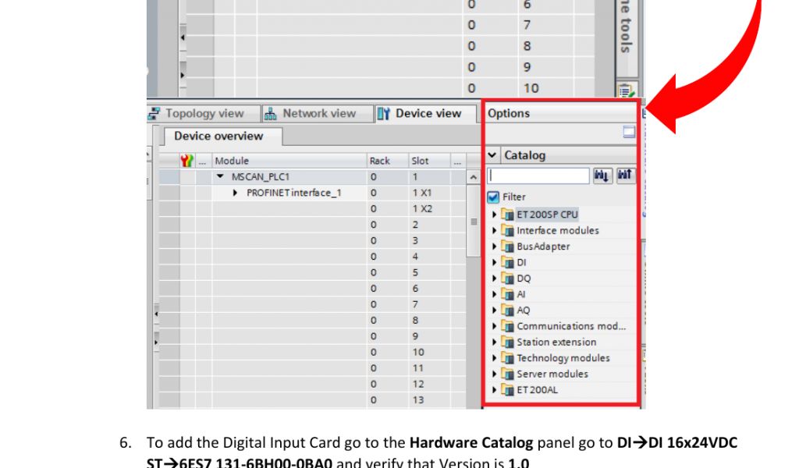The width and height of the screenshot is (799, 468).
Task: Click the Technology modules folder icon
Action: coord(507,358)
